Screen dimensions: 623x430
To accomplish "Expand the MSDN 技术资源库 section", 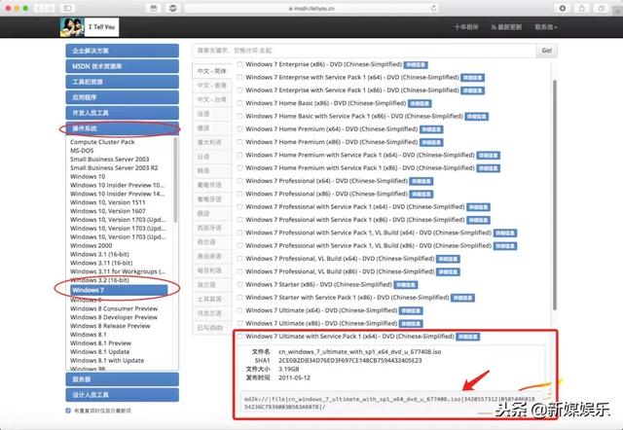I will point(122,66).
